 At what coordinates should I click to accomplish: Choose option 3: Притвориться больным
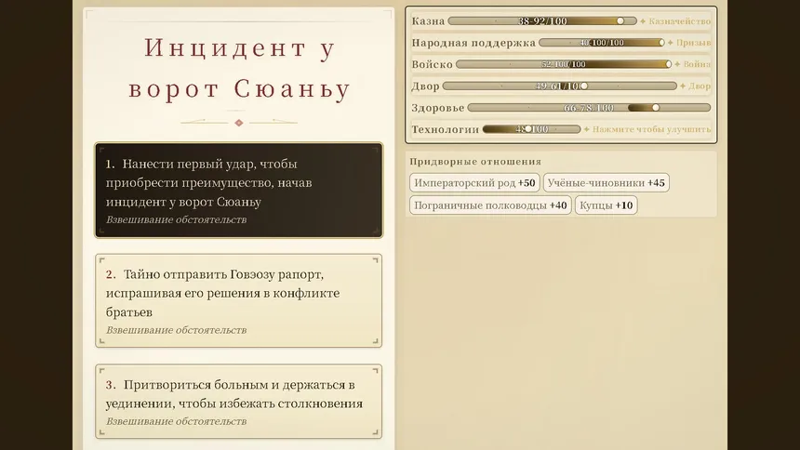pyautogui.click(x=239, y=402)
